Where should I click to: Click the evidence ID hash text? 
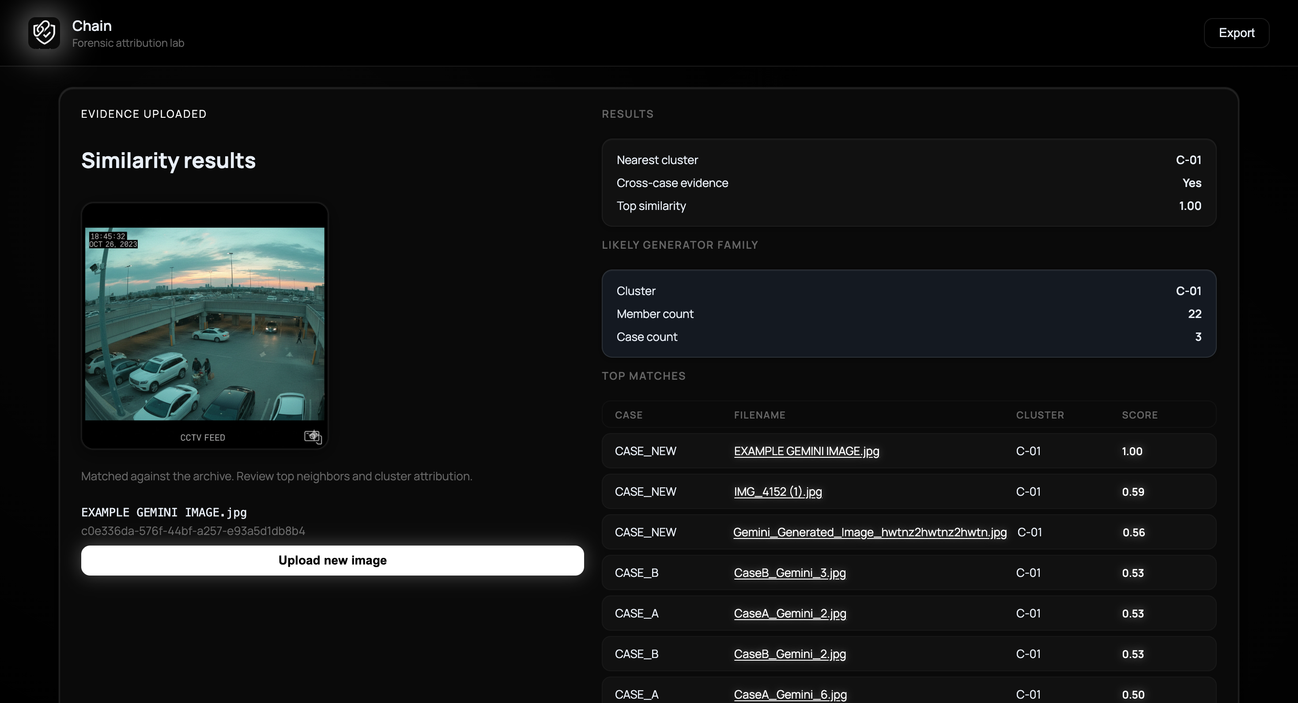pos(193,531)
